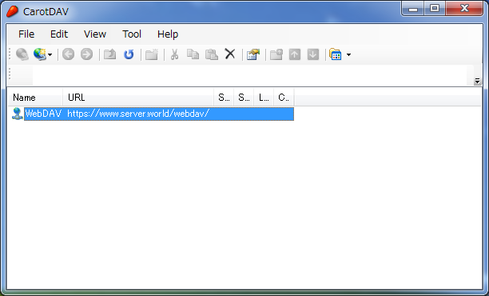Expand the view mode dropdown arrow
Image resolution: width=489 pixels, height=296 pixels.
click(x=348, y=55)
